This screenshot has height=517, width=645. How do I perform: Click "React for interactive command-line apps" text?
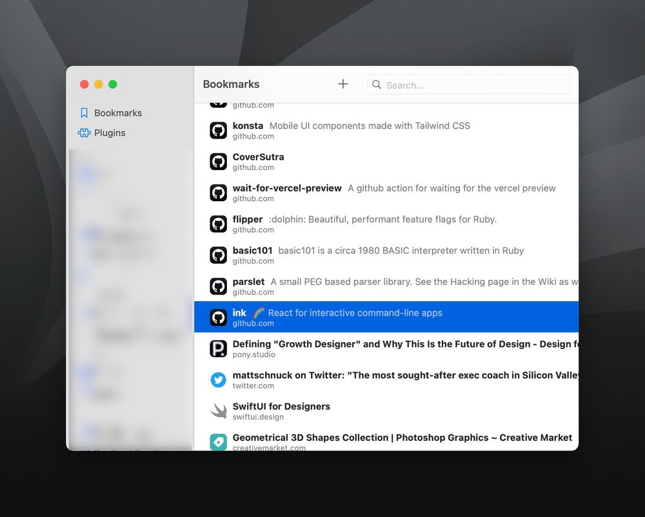point(355,313)
